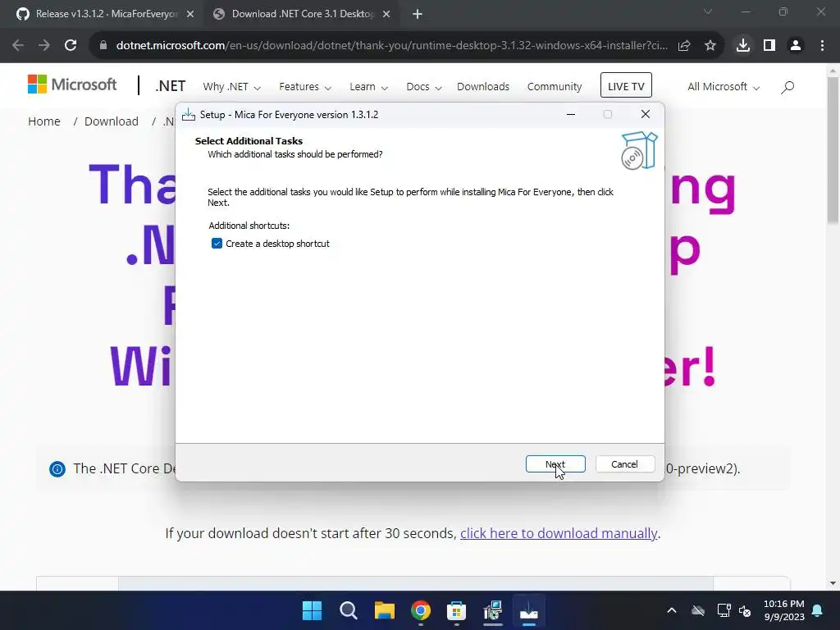Viewport: 840px width, 630px height.
Task: Open Windows taskbar search
Action: [x=348, y=610]
